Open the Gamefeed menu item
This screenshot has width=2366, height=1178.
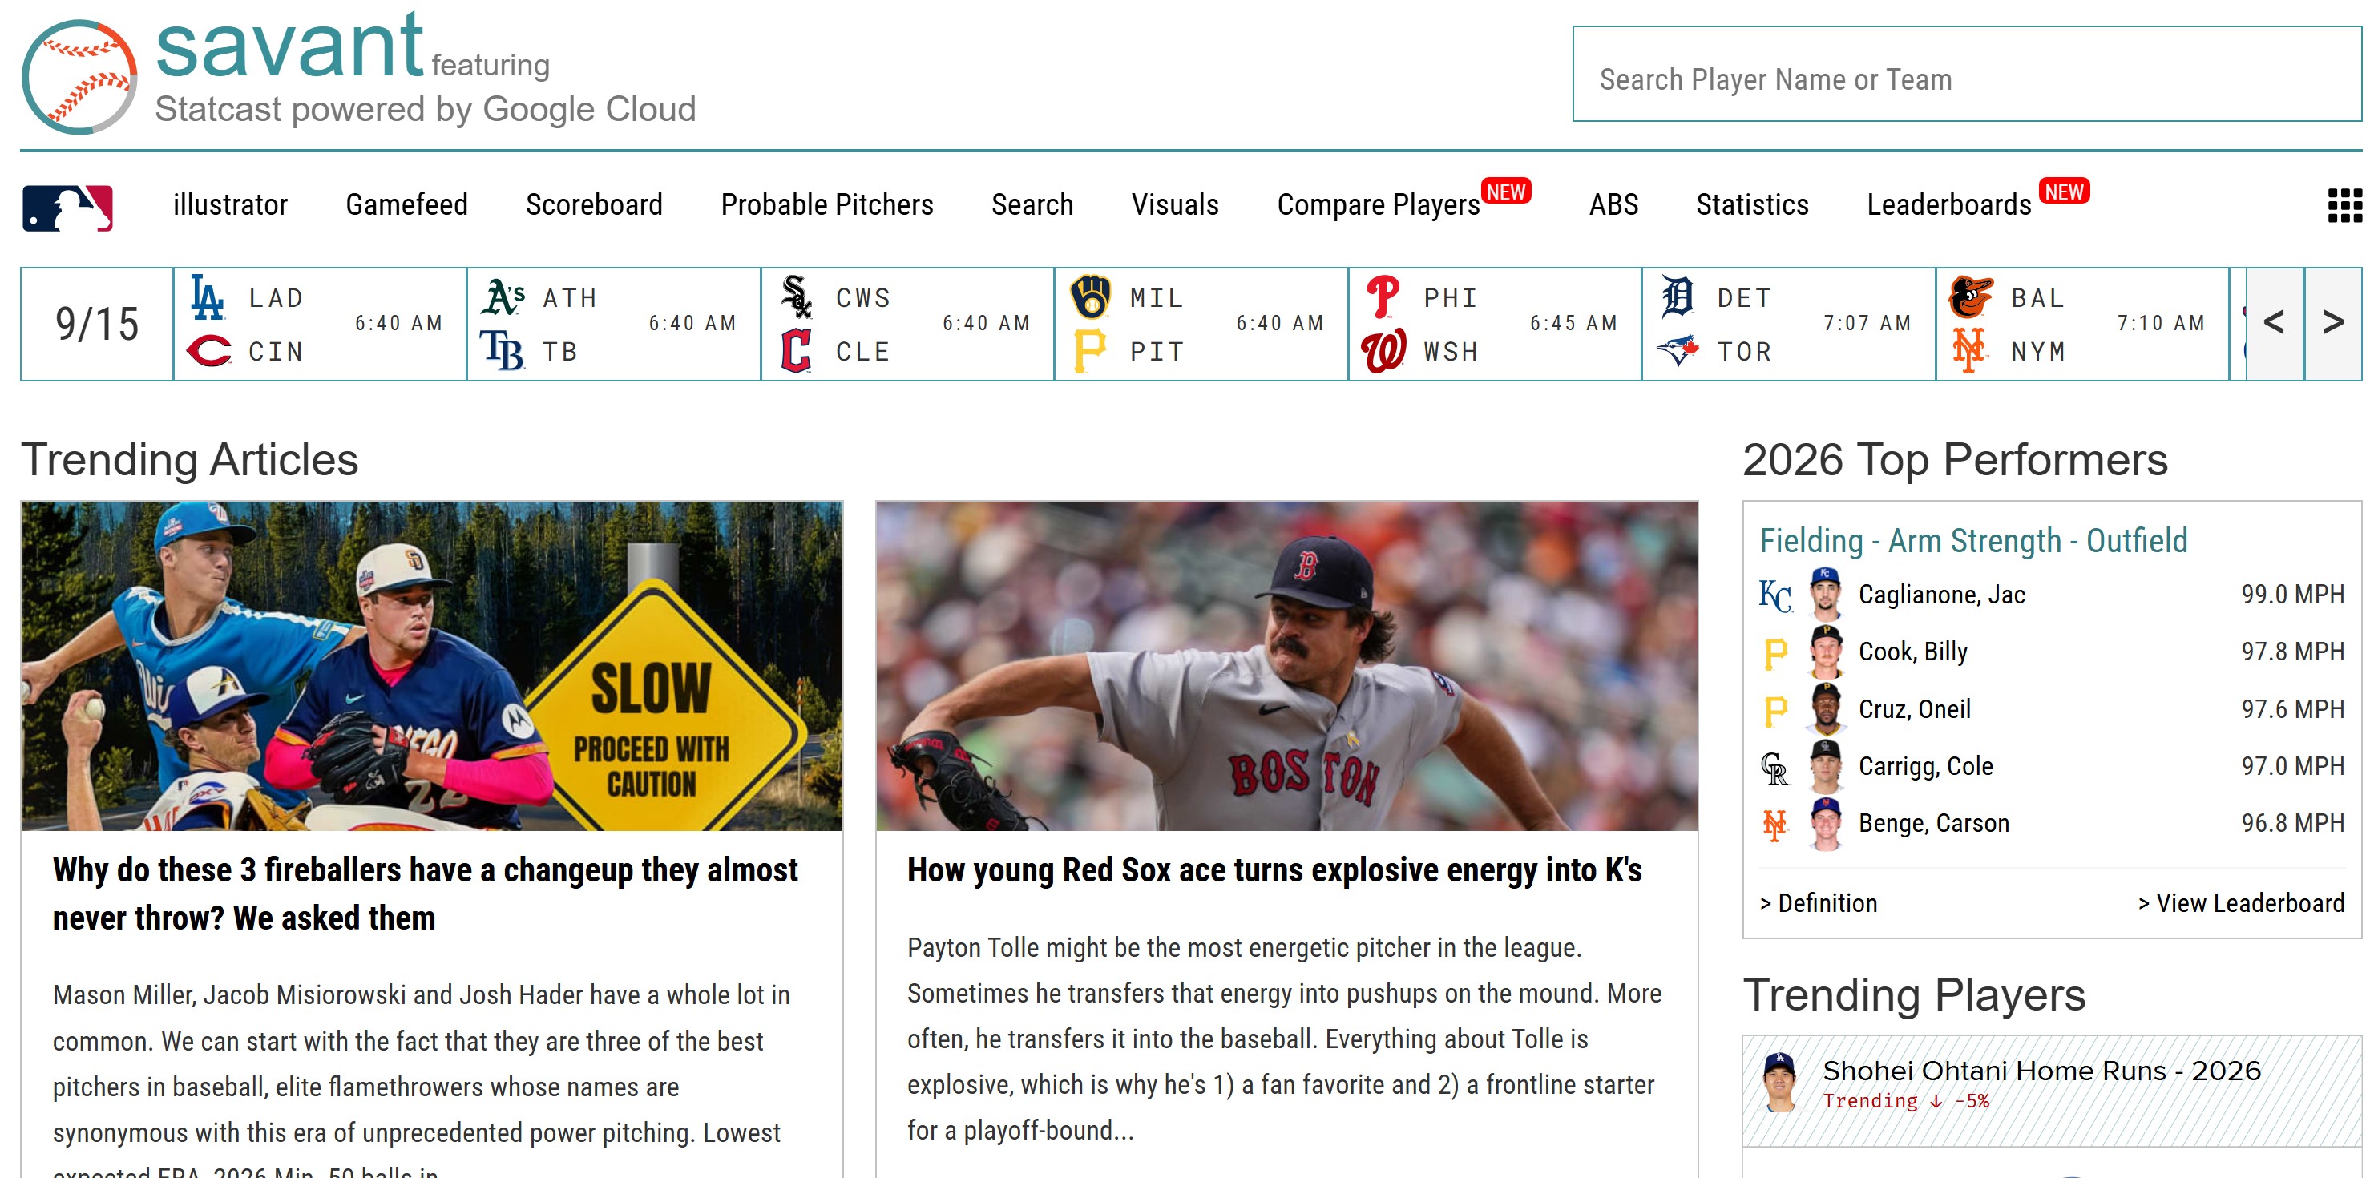(x=407, y=205)
